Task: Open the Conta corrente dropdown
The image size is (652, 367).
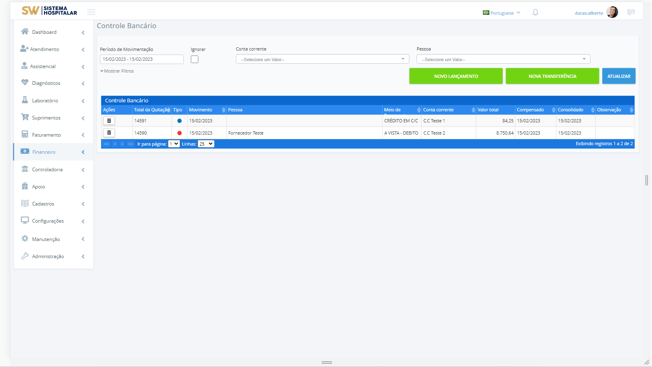Action: click(322, 60)
